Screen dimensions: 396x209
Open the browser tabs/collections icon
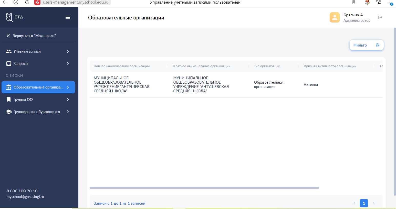click(379, 2)
